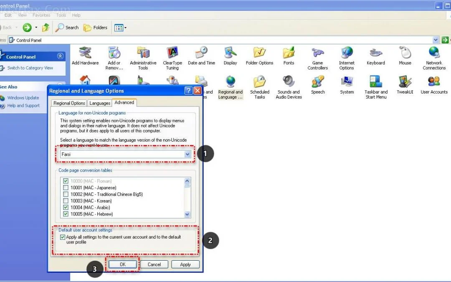Image resolution: width=451 pixels, height=282 pixels.
Task: Uncheck 10004 MAC Arabic code page
Action: pyautogui.click(x=66, y=207)
